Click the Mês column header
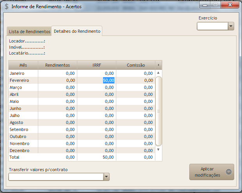This screenshot has height=193, width=242. pyautogui.click(x=23, y=65)
